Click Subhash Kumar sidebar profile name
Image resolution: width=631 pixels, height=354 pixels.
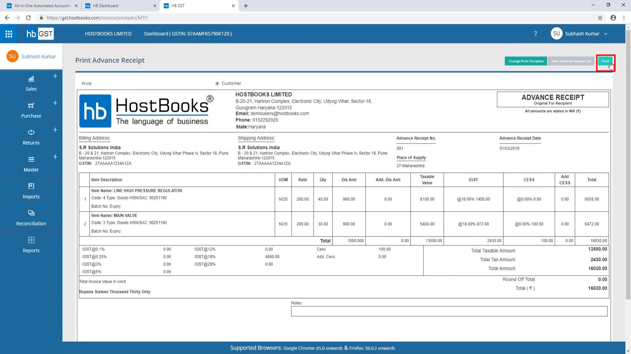click(39, 56)
